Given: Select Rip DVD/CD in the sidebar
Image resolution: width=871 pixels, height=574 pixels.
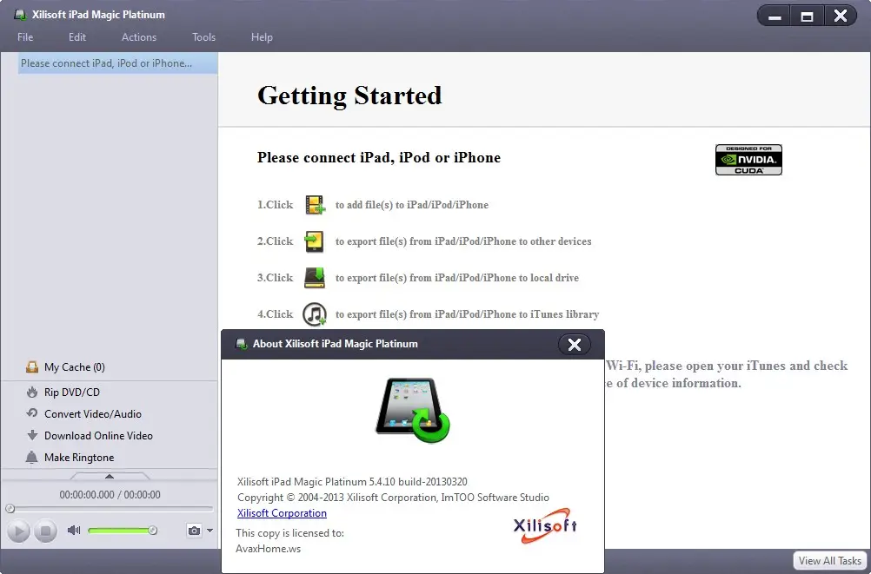Looking at the screenshot, I should pos(72,392).
